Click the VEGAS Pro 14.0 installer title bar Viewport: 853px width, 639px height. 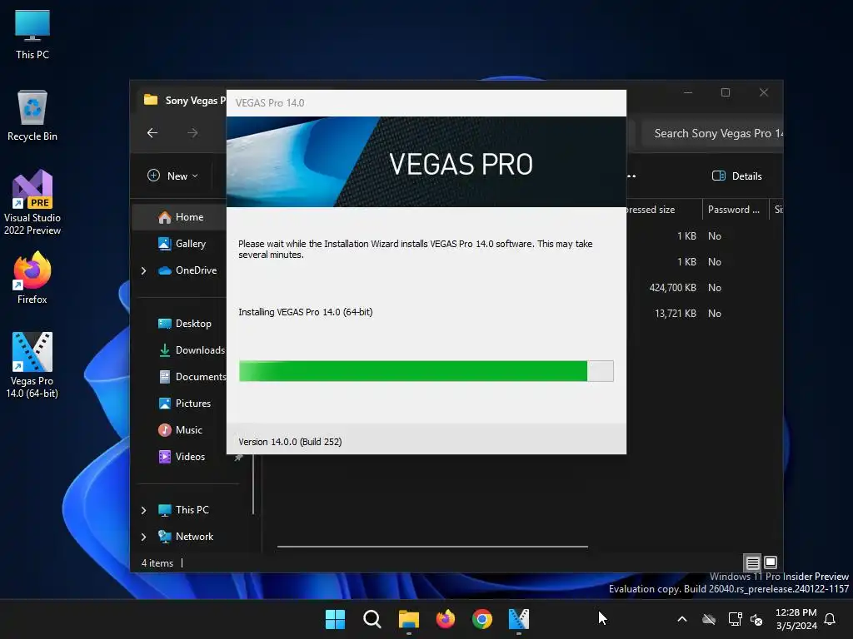(x=426, y=103)
